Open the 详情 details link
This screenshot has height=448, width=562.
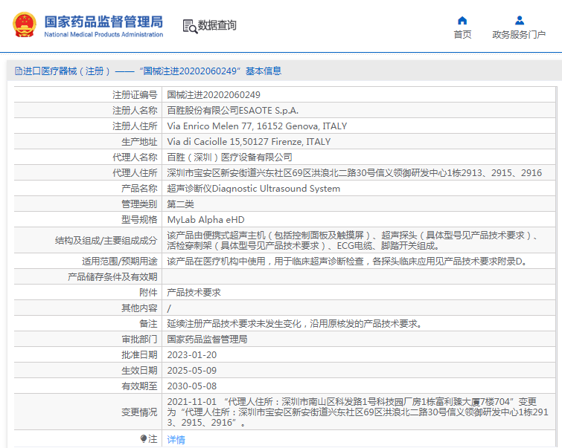tap(176, 439)
